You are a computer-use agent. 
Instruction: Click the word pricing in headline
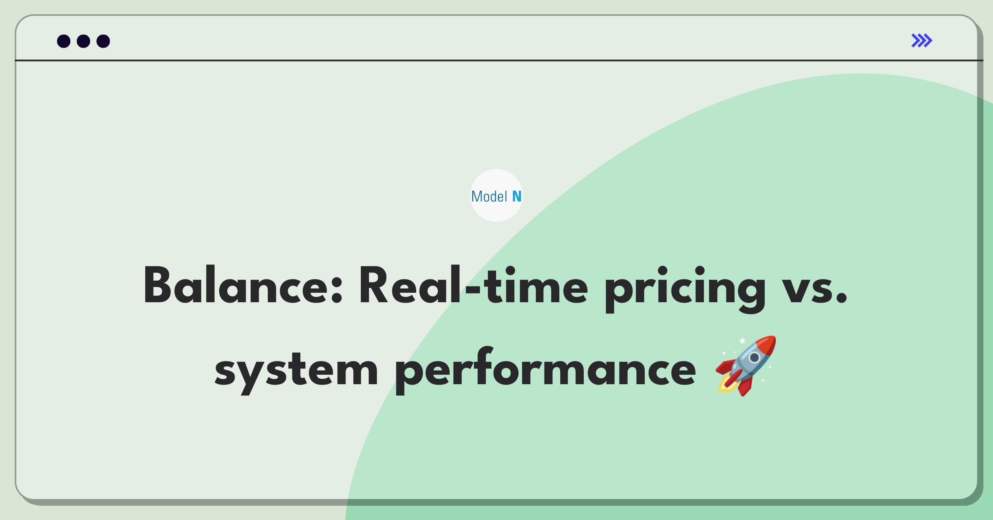pyautogui.click(x=685, y=289)
